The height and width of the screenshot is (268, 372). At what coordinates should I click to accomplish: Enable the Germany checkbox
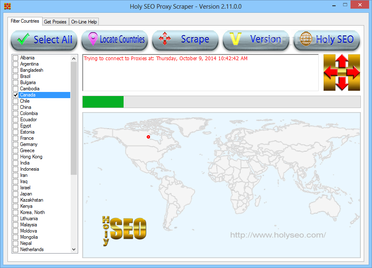pos(15,144)
